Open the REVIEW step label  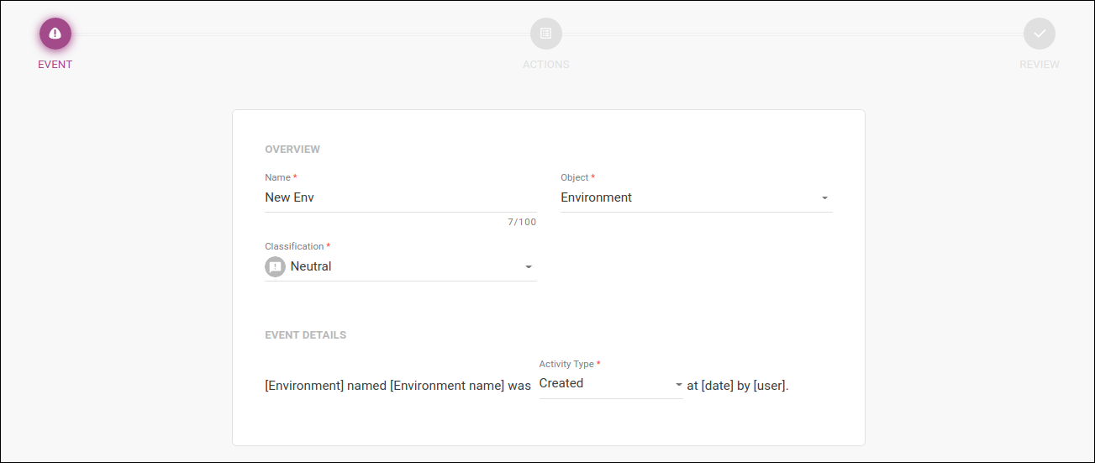click(1040, 65)
